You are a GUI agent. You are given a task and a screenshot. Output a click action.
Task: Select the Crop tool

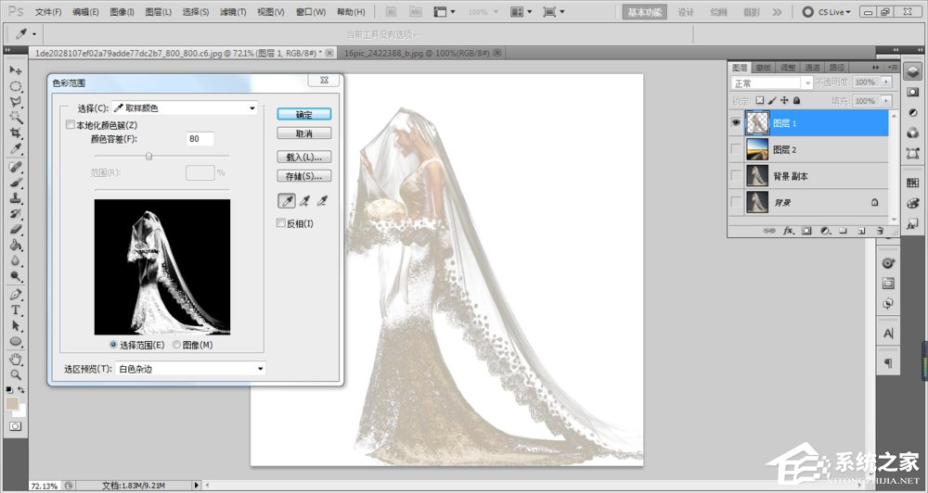tap(15, 133)
